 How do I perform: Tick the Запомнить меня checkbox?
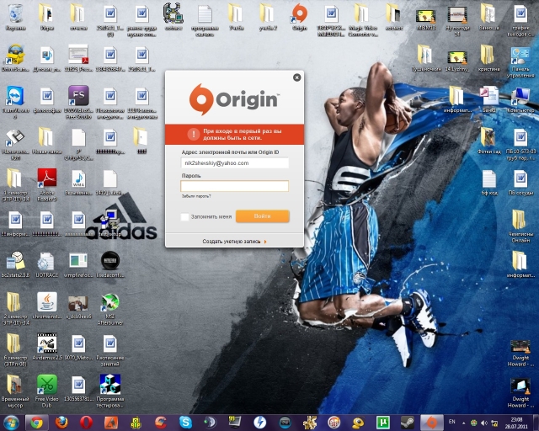coord(184,217)
